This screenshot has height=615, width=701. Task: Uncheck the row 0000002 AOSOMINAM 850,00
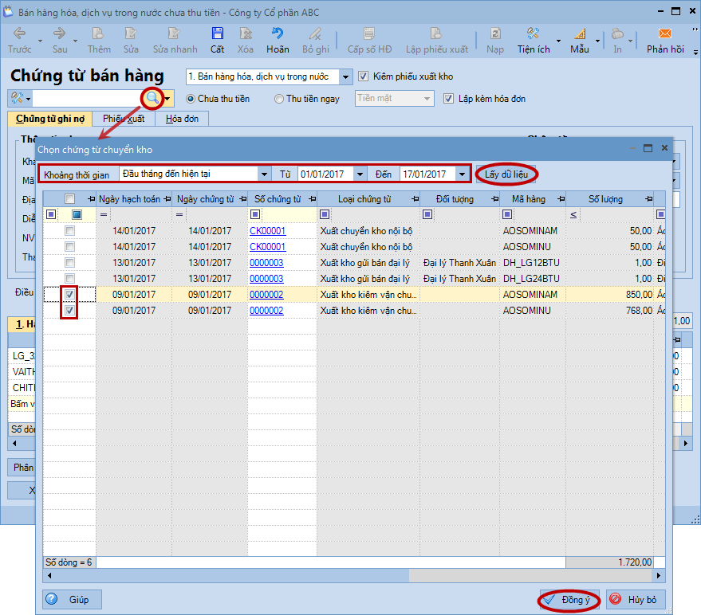point(69,294)
